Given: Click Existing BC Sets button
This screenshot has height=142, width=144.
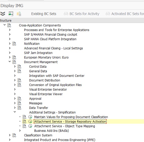Looking at the screenshot, I should pyautogui.click(x=44, y=14).
